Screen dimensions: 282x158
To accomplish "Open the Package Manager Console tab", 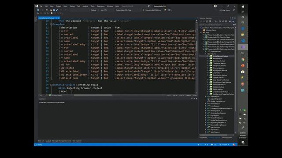I will [62, 141].
